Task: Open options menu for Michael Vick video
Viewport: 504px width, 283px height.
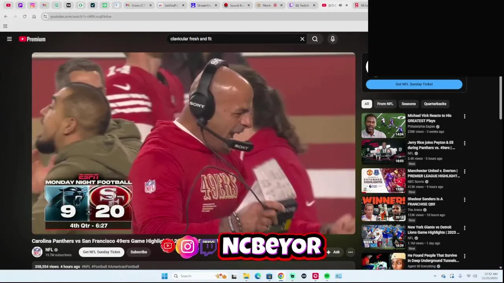Action: click(465, 116)
